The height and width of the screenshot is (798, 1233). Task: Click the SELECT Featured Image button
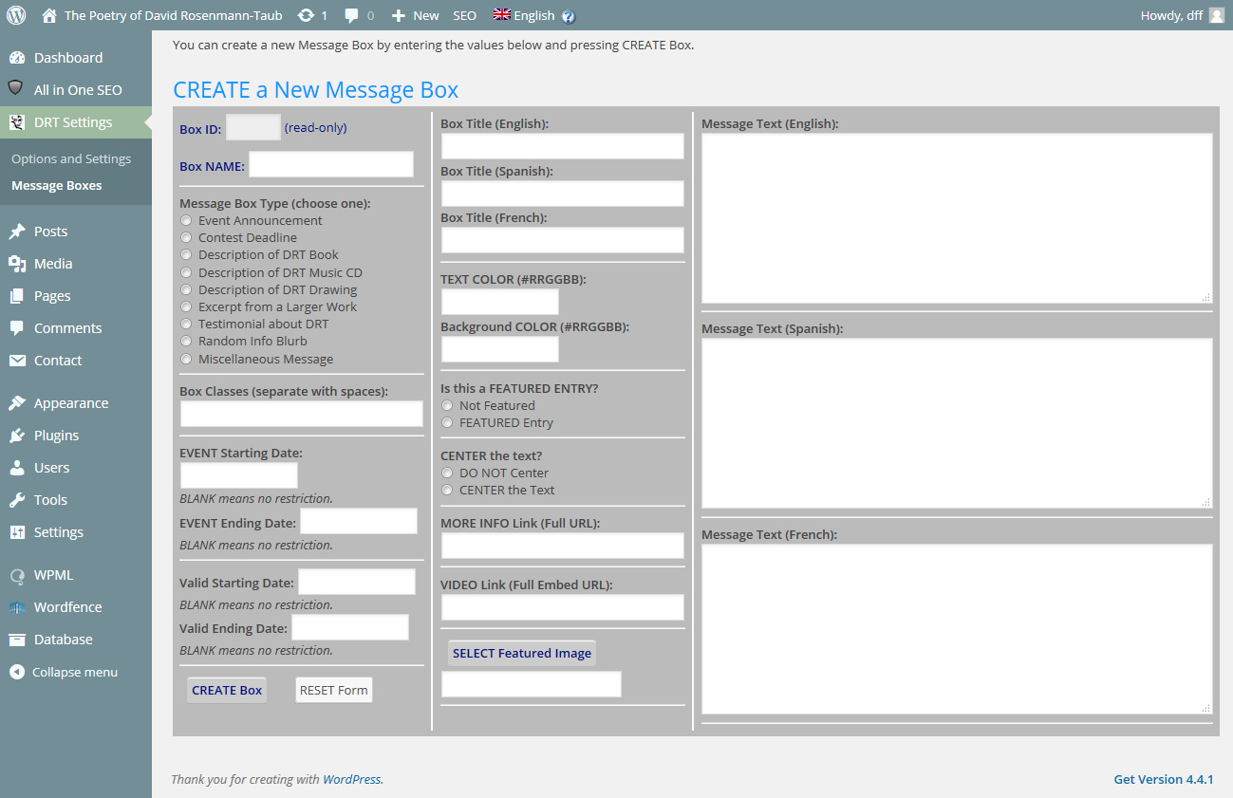(x=522, y=653)
